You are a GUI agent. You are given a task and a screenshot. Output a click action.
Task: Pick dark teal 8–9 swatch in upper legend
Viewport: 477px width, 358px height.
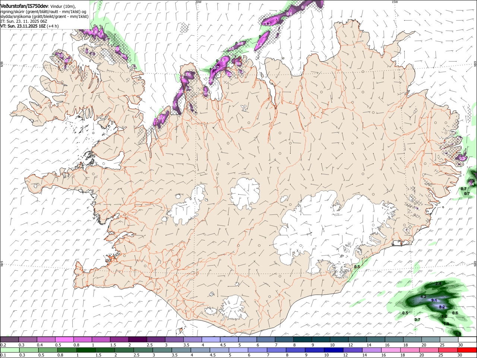pyautogui.click(x=303, y=339)
